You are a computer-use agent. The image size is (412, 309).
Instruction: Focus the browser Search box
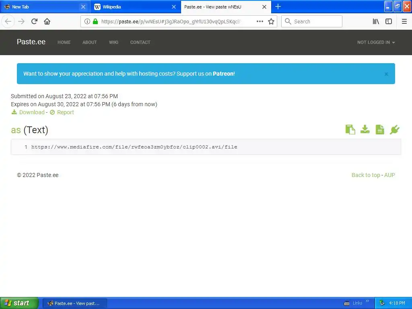pyautogui.click(x=312, y=21)
